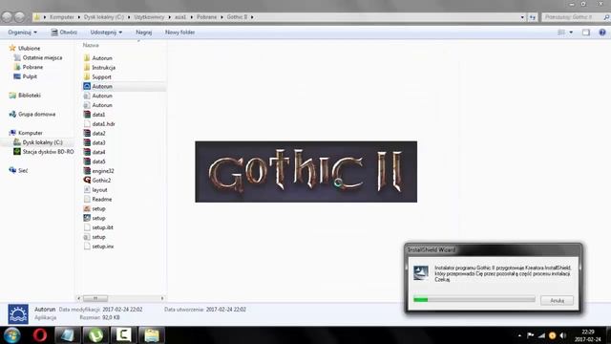Select the layout file icon
The width and height of the screenshot is (611, 344).
(x=87, y=189)
